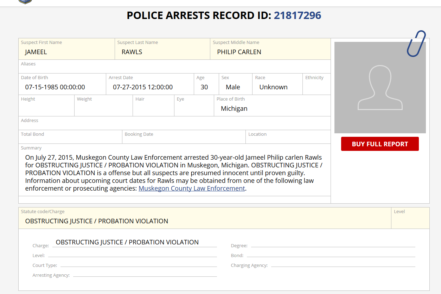This screenshot has width=441, height=294.
Task: Click the record ID number 21817296
Action: click(x=298, y=15)
